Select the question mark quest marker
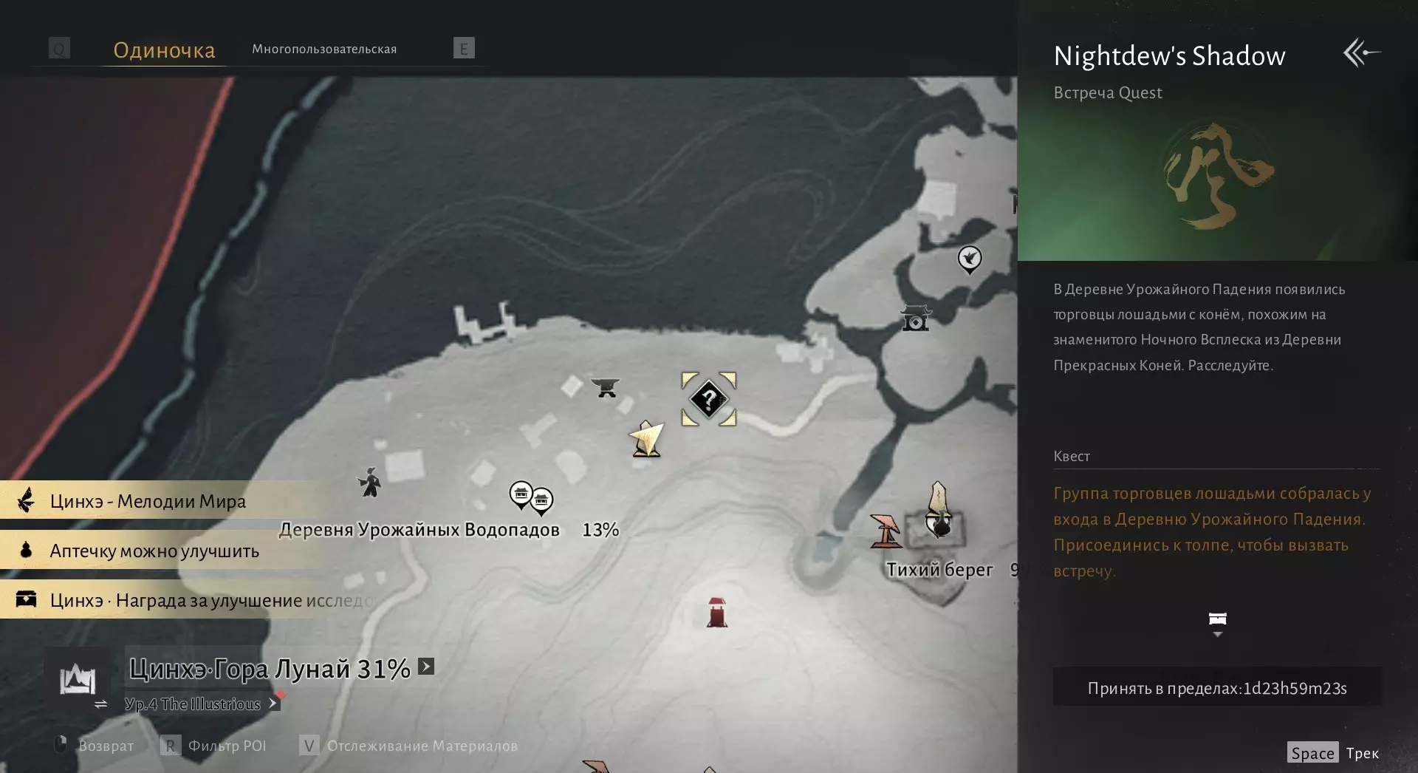 tap(708, 400)
